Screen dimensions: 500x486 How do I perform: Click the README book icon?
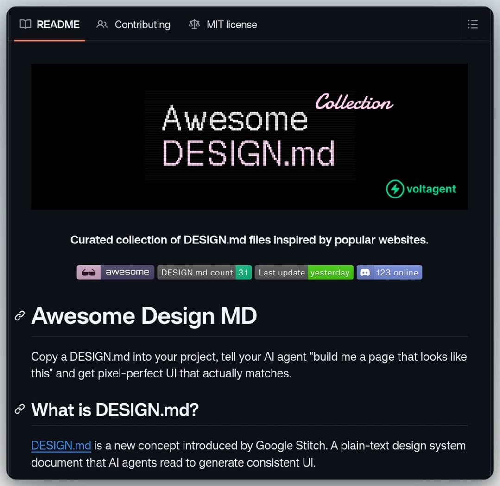[x=25, y=24]
